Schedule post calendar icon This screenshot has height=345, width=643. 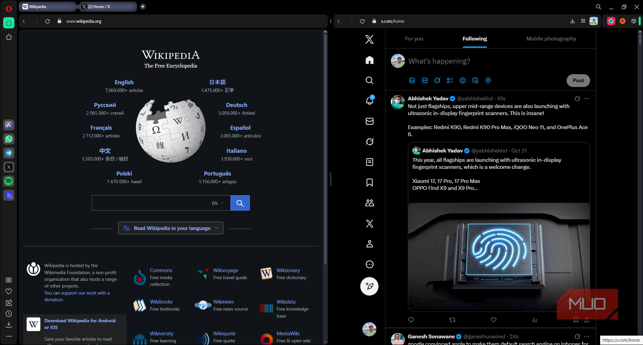tap(475, 81)
